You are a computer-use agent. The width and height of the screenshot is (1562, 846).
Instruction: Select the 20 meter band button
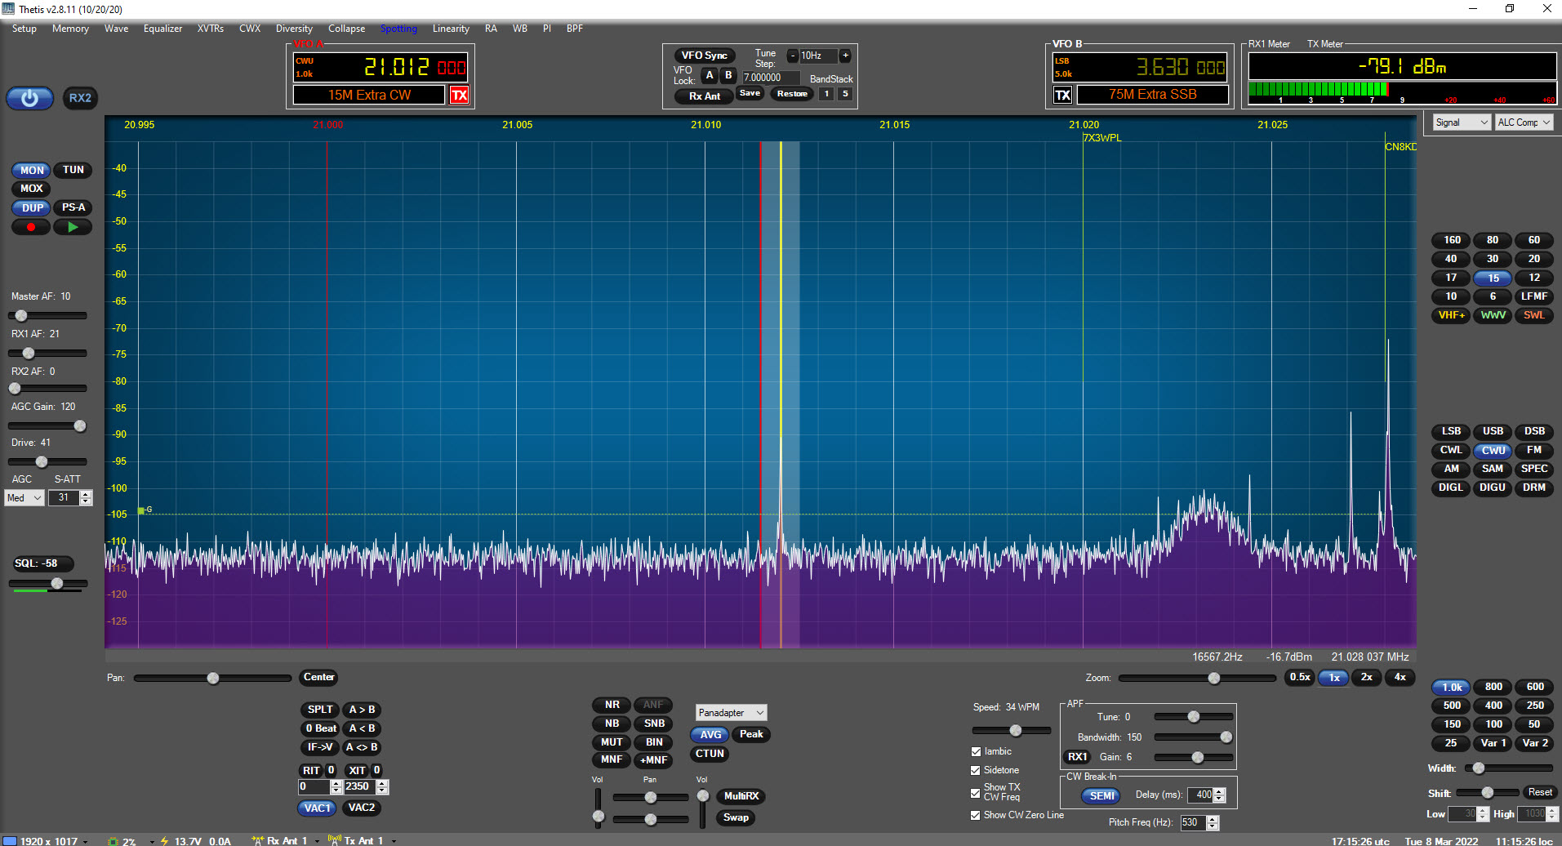(x=1533, y=259)
